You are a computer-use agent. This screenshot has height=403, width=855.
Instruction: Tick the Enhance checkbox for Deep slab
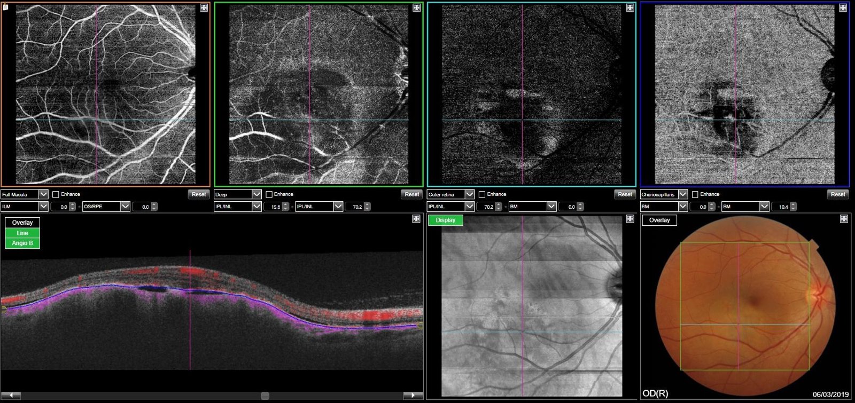pos(269,194)
